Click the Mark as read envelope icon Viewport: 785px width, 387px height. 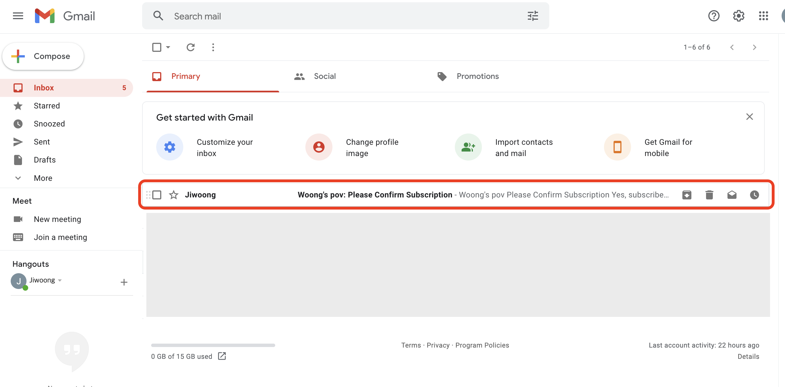click(x=732, y=195)
